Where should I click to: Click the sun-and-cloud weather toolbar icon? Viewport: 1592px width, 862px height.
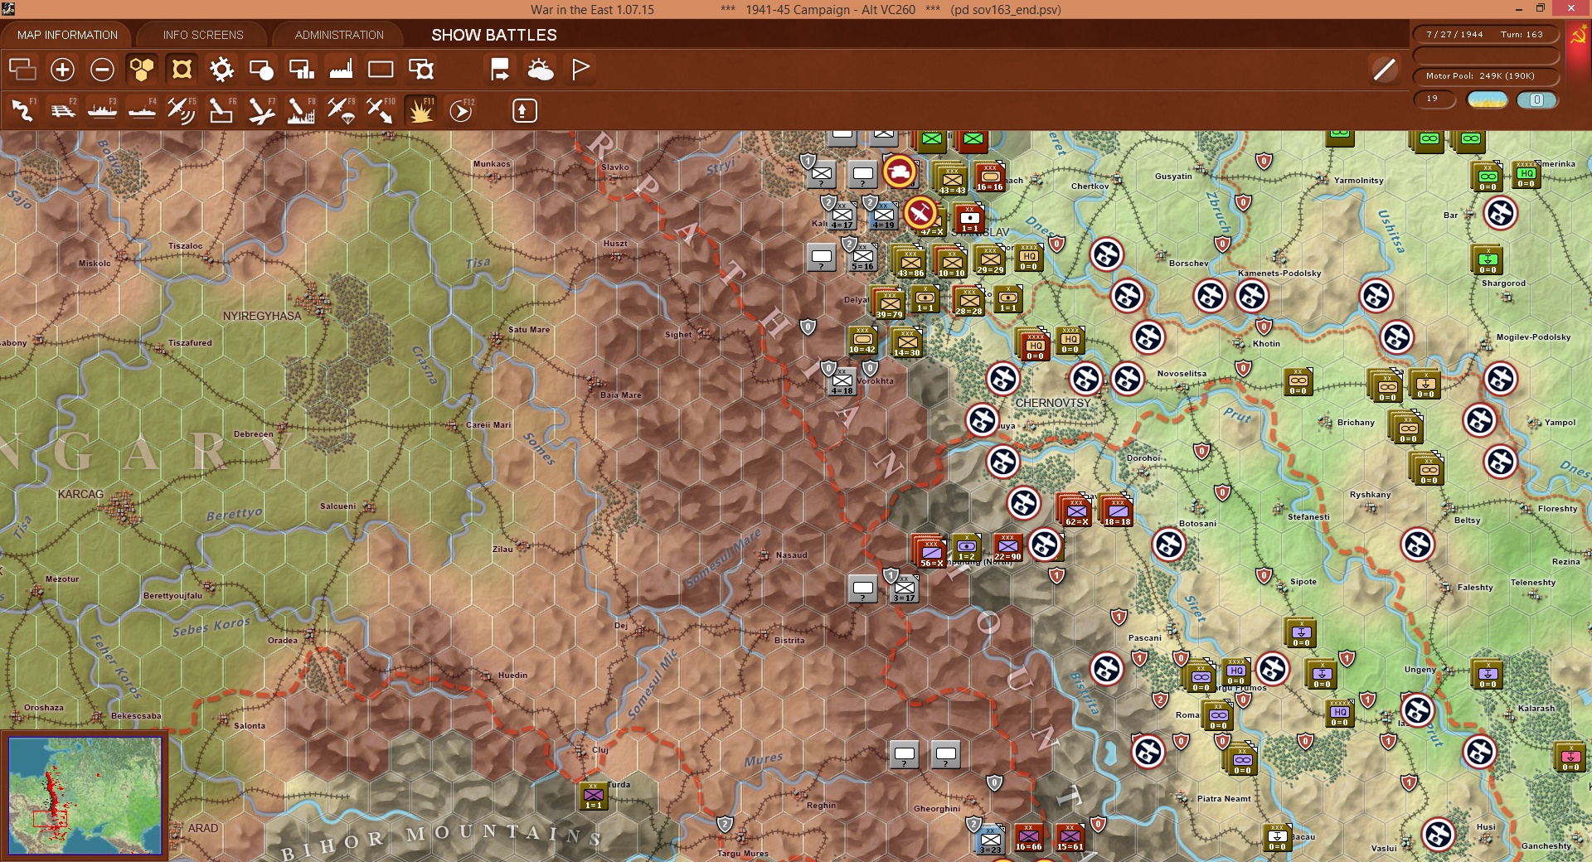click(541, 70)
